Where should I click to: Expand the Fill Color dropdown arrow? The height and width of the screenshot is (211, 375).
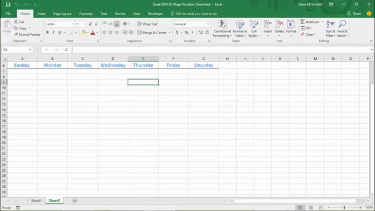tap(88, 33)
